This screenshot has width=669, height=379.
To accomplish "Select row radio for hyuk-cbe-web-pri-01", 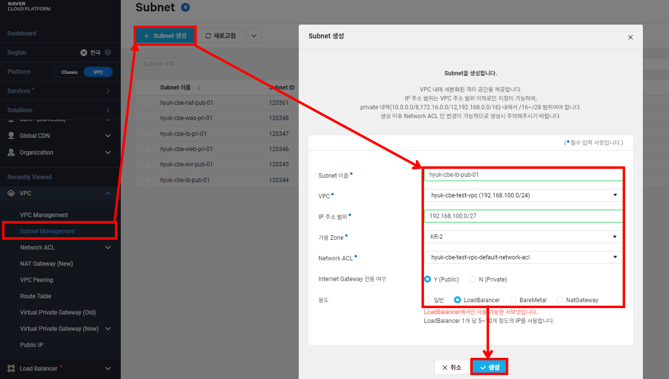I will [149, 149].
